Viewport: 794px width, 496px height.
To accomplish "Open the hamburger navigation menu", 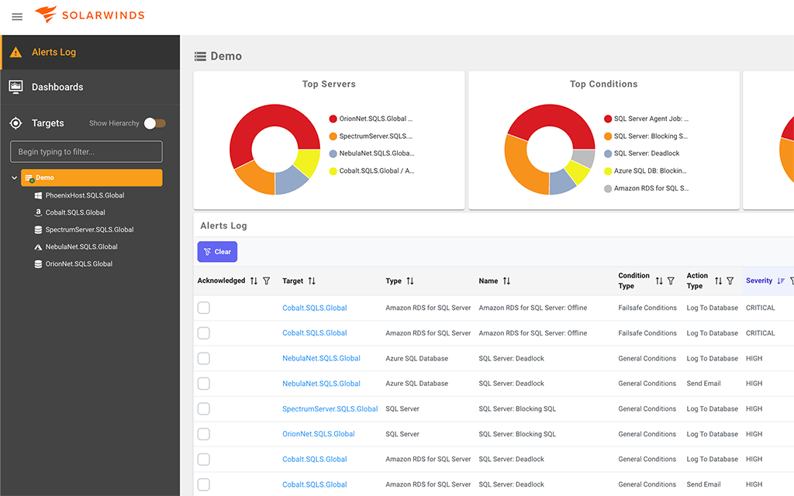I will [17, 16].
